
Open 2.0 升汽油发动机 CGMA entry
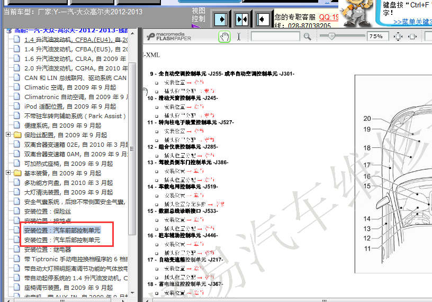tap(76, 68)
